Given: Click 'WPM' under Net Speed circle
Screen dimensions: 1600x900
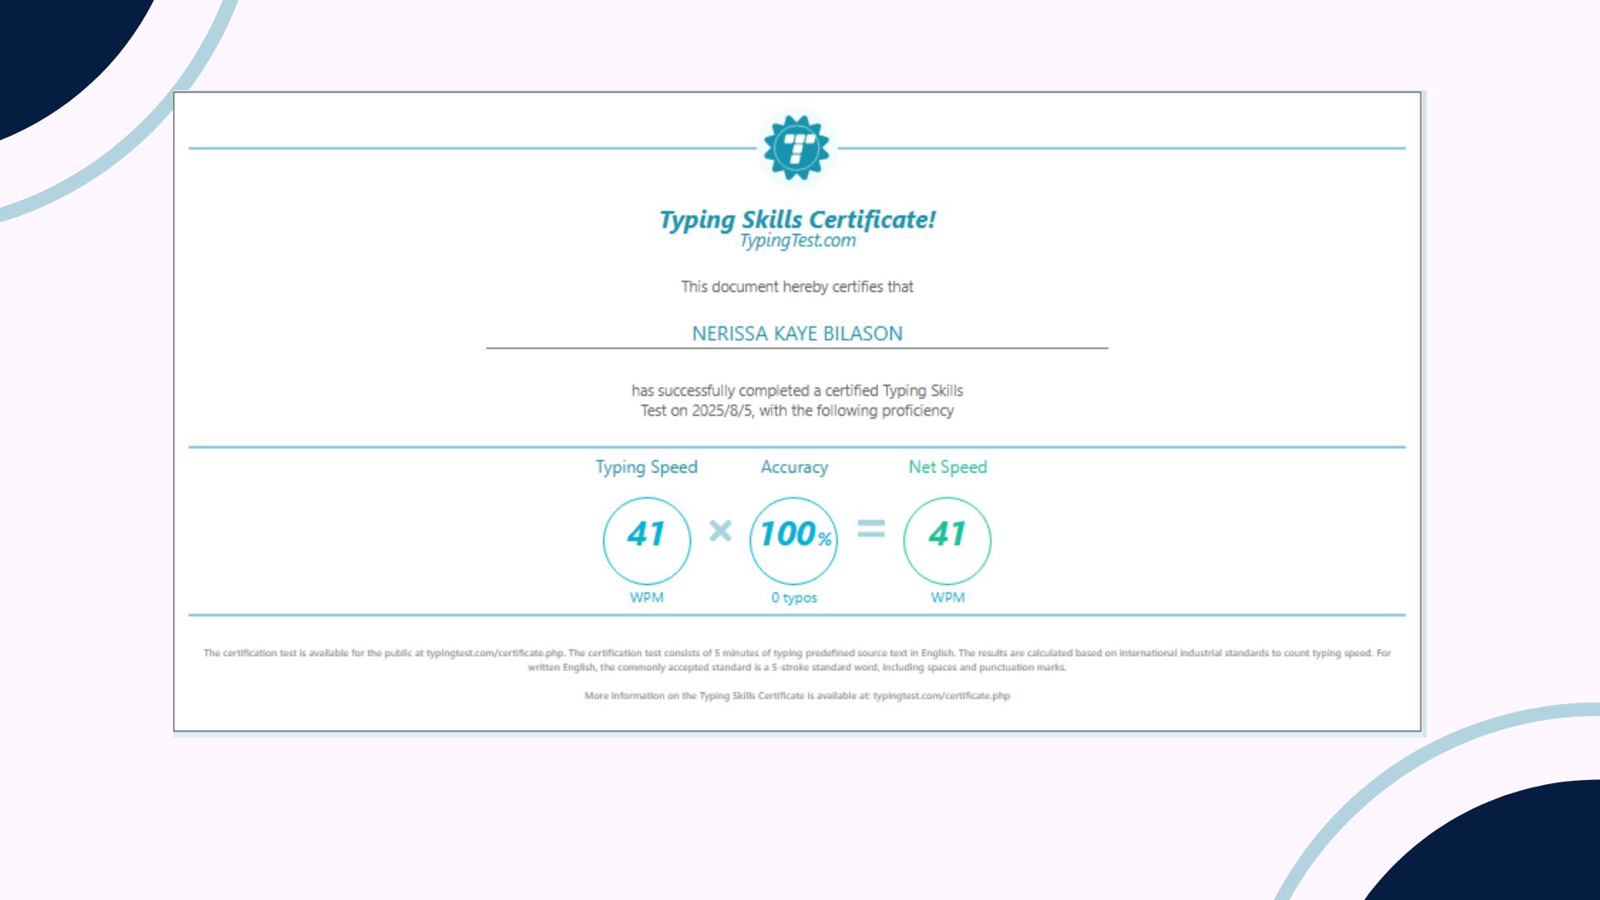Looking at the screenshot, I should pos(947,597).
